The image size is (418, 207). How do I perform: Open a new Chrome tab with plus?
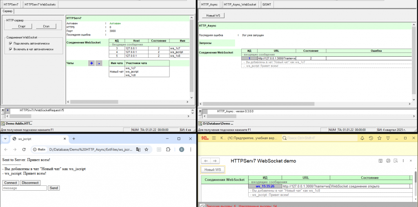click(x=74, y=139)
